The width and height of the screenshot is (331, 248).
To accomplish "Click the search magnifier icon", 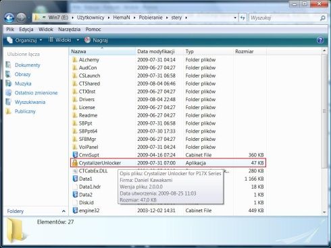I will [323, 18].
